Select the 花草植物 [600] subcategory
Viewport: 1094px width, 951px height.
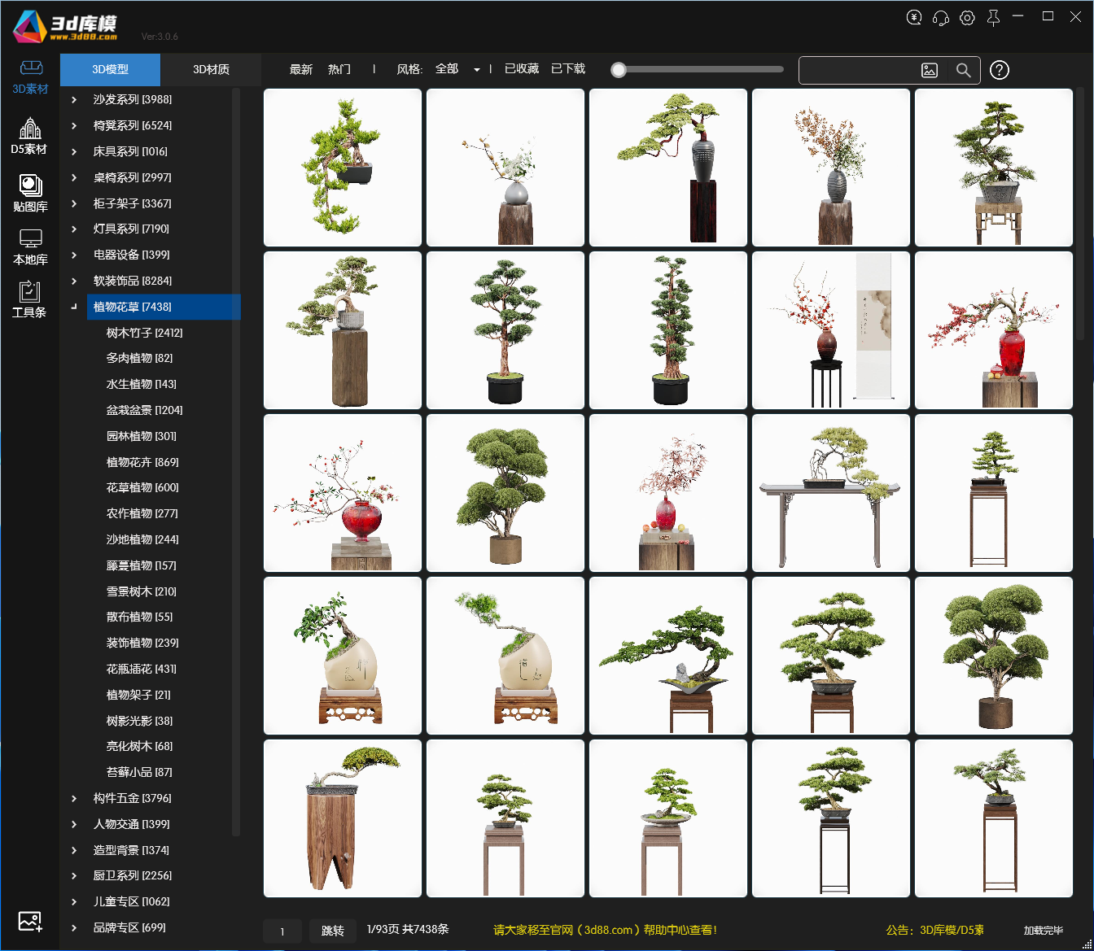point(142,487)
